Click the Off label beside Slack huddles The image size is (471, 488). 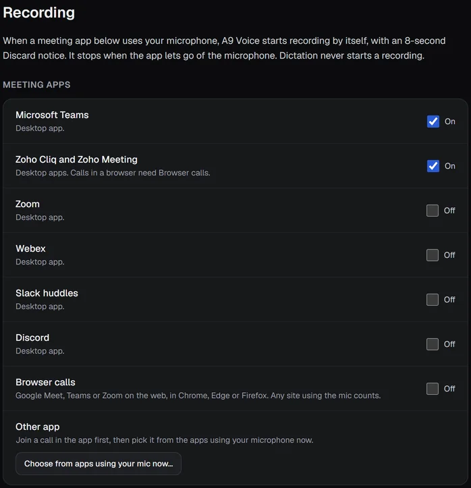click(449, 300)
